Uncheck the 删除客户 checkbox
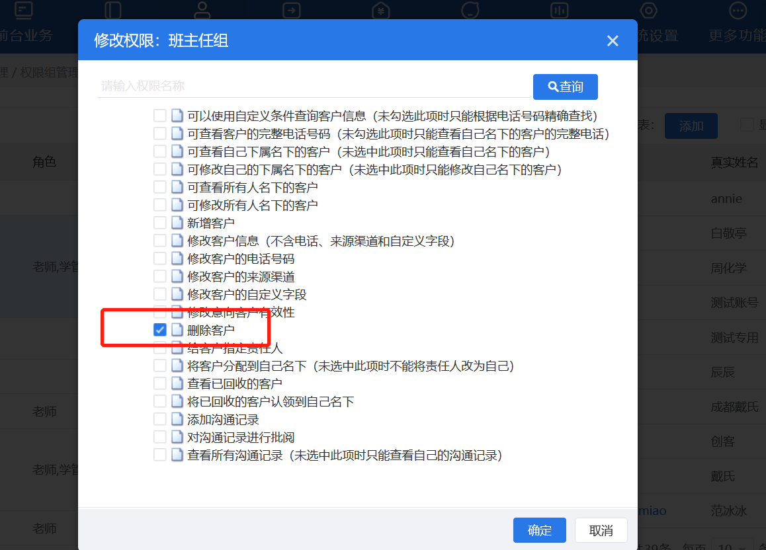This screenshot has height=550, width=766. tap(159, 330)
